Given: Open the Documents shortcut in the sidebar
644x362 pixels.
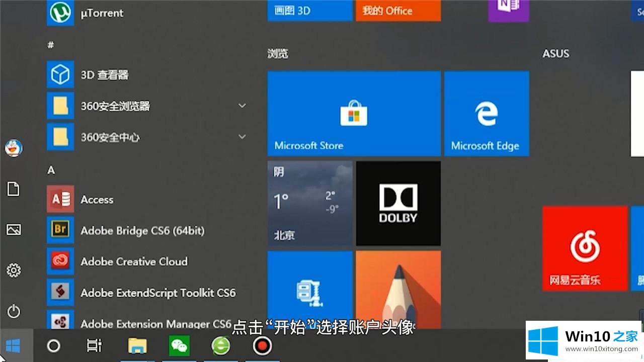Looking at the screenshot, I should click(x=13, y=189).
